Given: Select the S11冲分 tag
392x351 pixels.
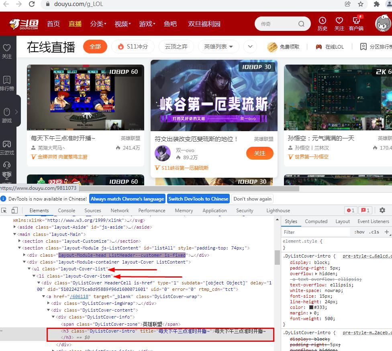Looking at the screenshot, I should pyautogui.click(x=133, y=47).
